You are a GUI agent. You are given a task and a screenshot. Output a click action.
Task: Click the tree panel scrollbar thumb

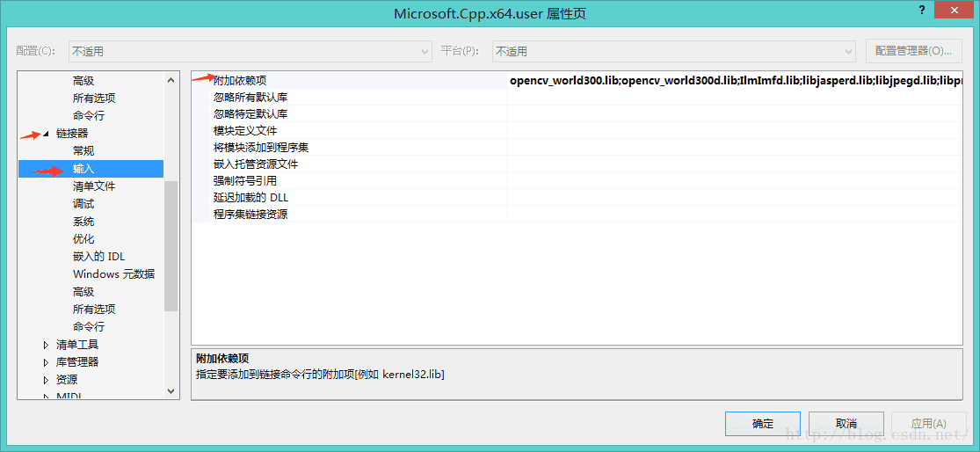(171, 245)
